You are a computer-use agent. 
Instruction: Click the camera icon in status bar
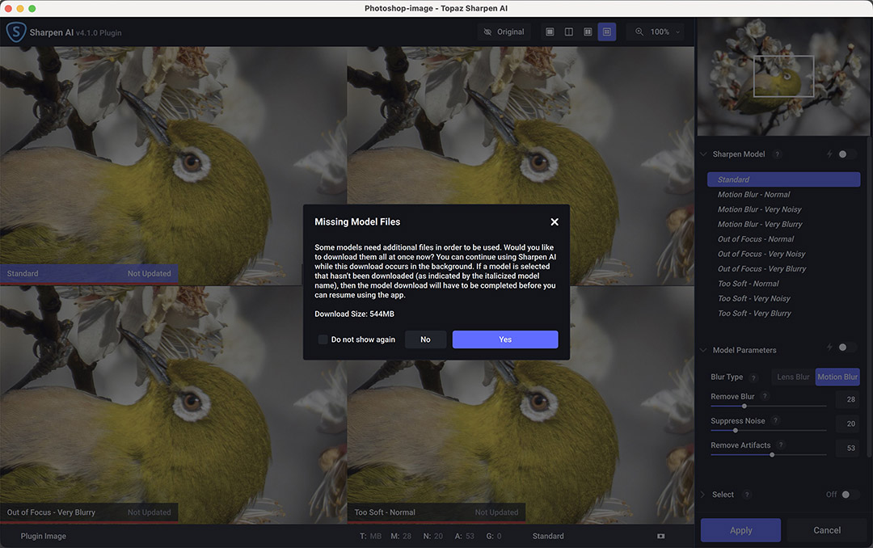(x=661, y=537)
